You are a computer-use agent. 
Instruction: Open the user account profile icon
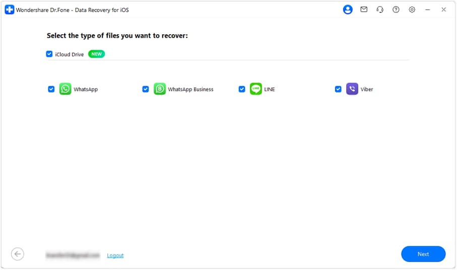[x=348, y=10]
